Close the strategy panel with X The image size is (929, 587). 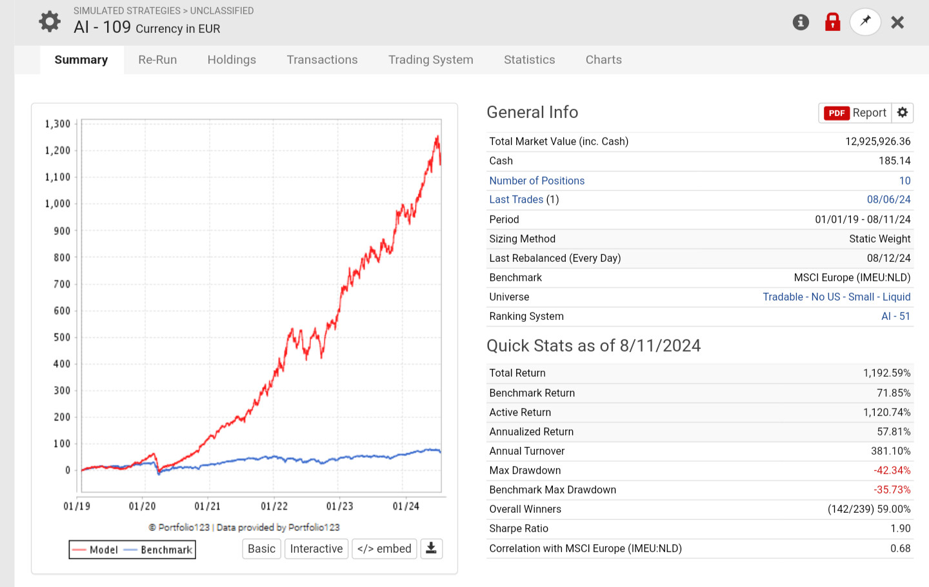click(897, 23)
